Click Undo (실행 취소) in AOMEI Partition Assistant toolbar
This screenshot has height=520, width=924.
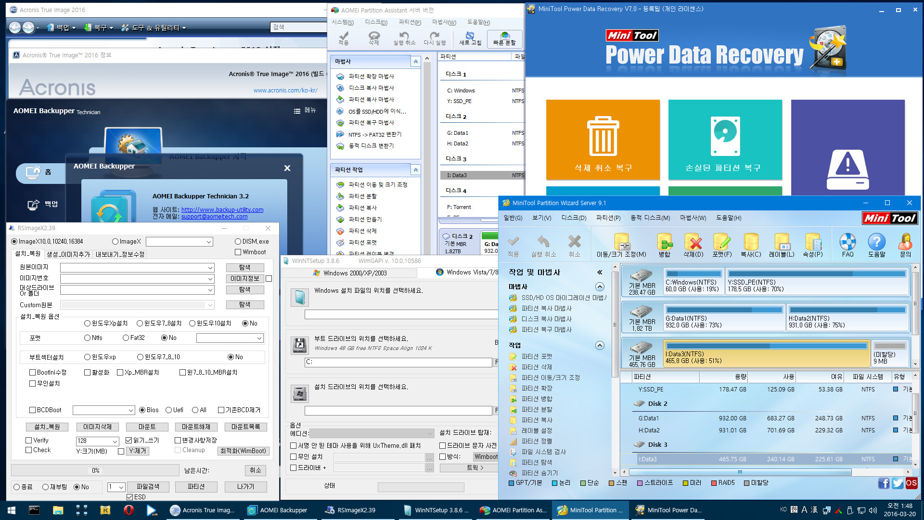pos(404,38)
